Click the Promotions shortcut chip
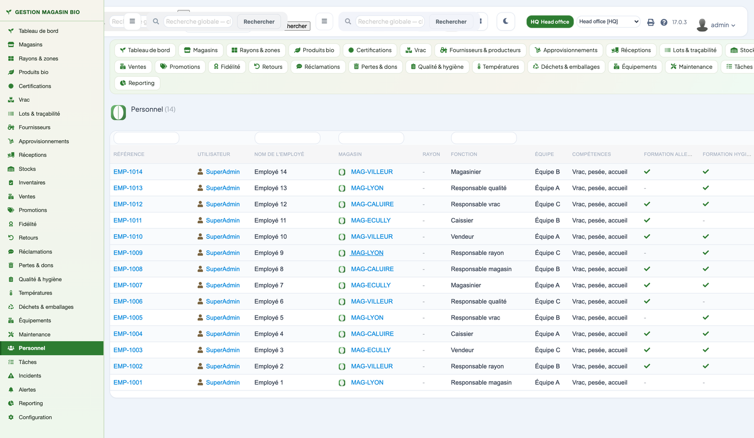This screenshot has height=438, width=754. (180, 67)
